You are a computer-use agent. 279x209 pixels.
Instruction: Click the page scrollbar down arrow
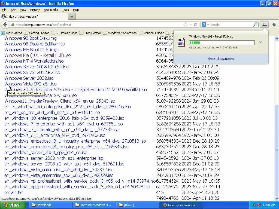tap(277, 198)
